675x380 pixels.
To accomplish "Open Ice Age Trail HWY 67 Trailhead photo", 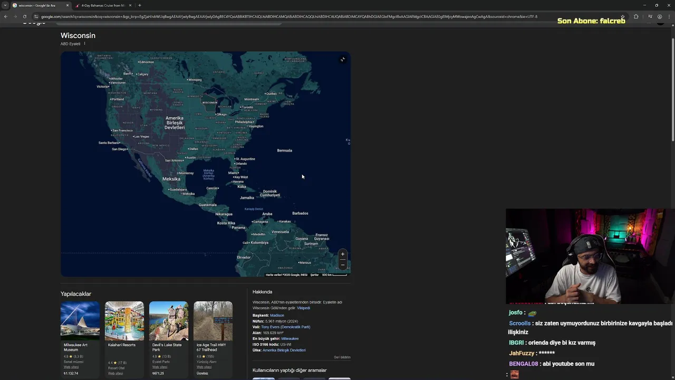I will pyautogui.click(x=213, y=321).
